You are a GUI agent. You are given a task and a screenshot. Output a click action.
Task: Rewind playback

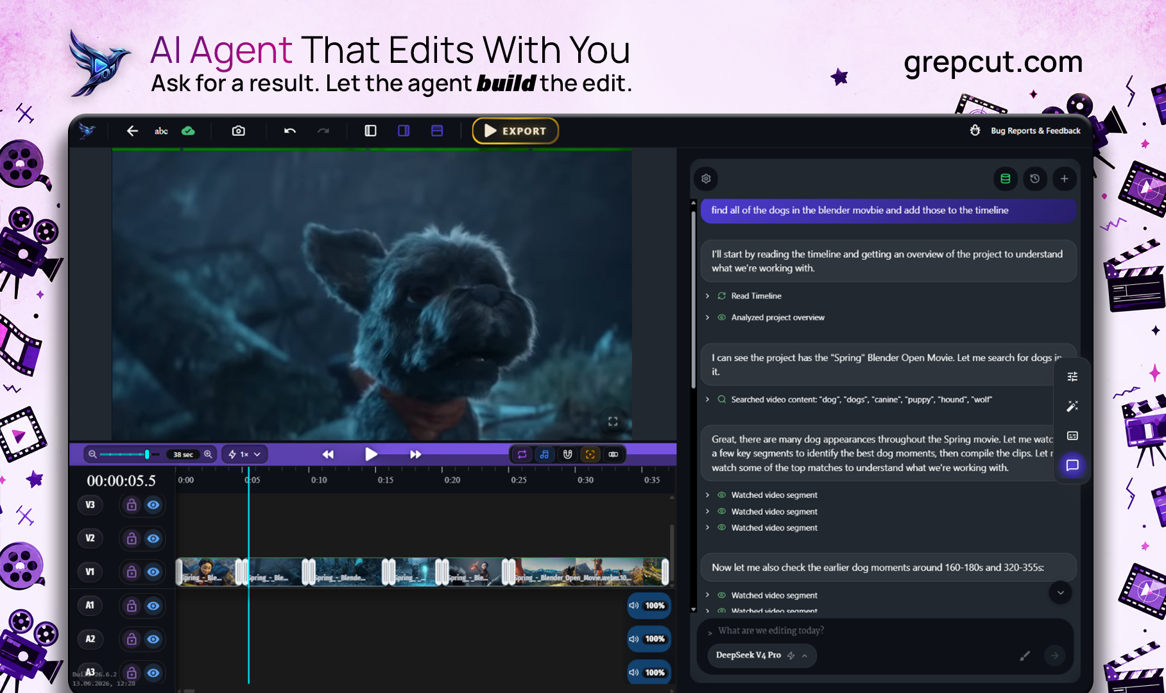tap(328, 454)
